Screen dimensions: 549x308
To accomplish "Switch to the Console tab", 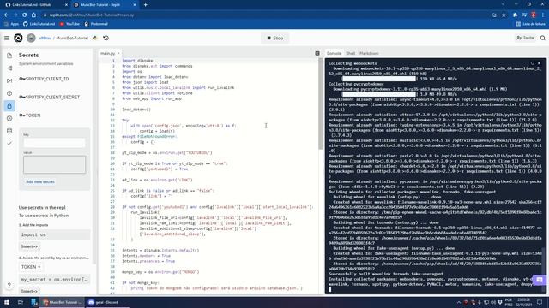I will point(334,53).
